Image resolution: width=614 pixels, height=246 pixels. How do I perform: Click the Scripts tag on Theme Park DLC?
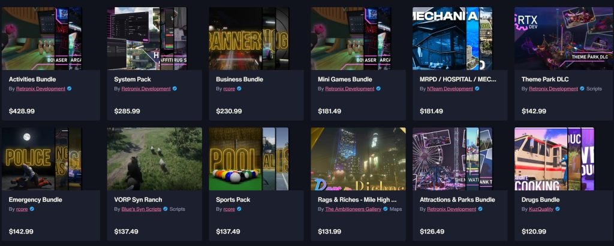[x=594, y=89]
